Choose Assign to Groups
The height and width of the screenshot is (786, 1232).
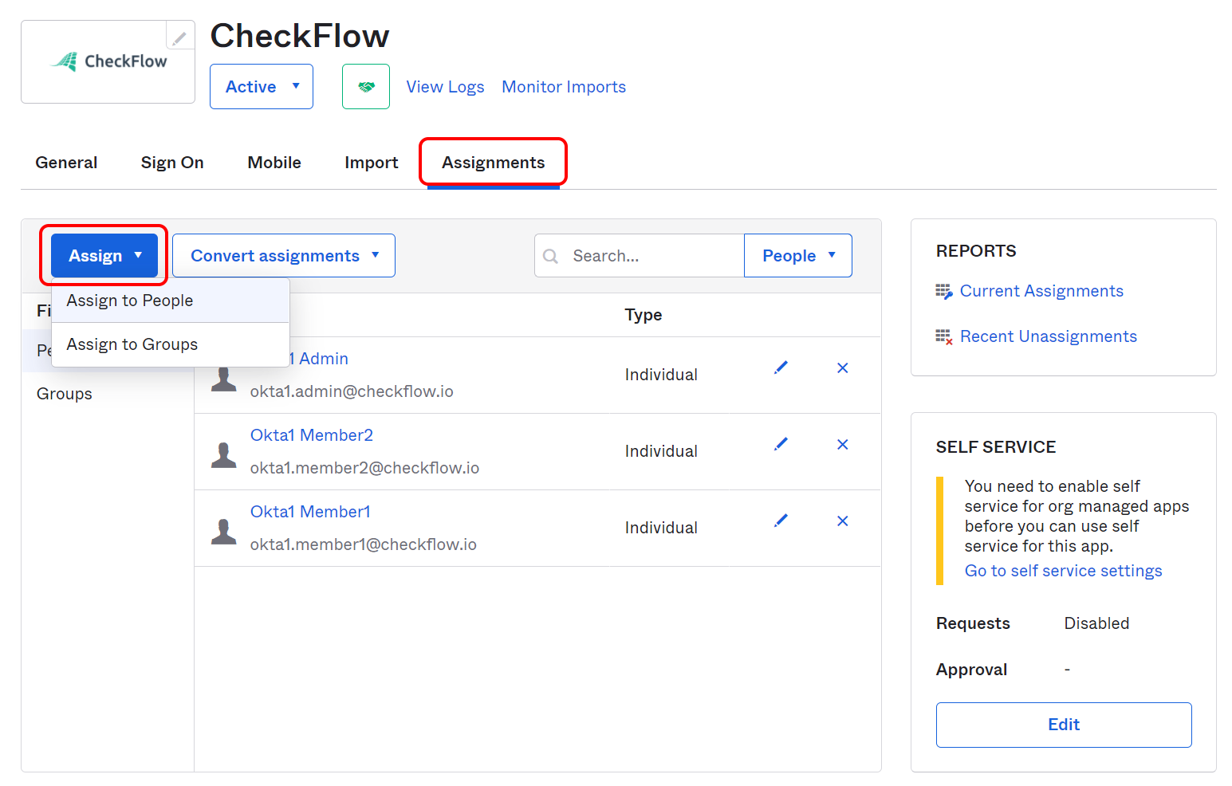pyautogui.click(x=171, y=344)
